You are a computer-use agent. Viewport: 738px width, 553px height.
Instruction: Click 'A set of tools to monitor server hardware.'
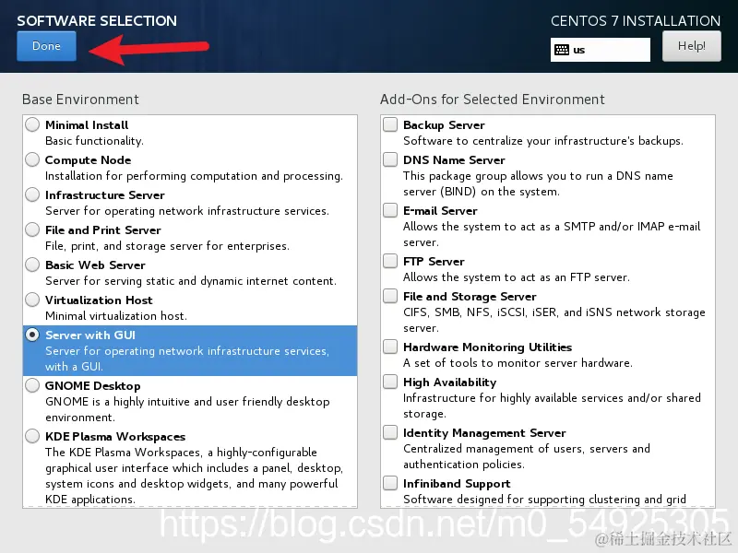click(518, 363)
